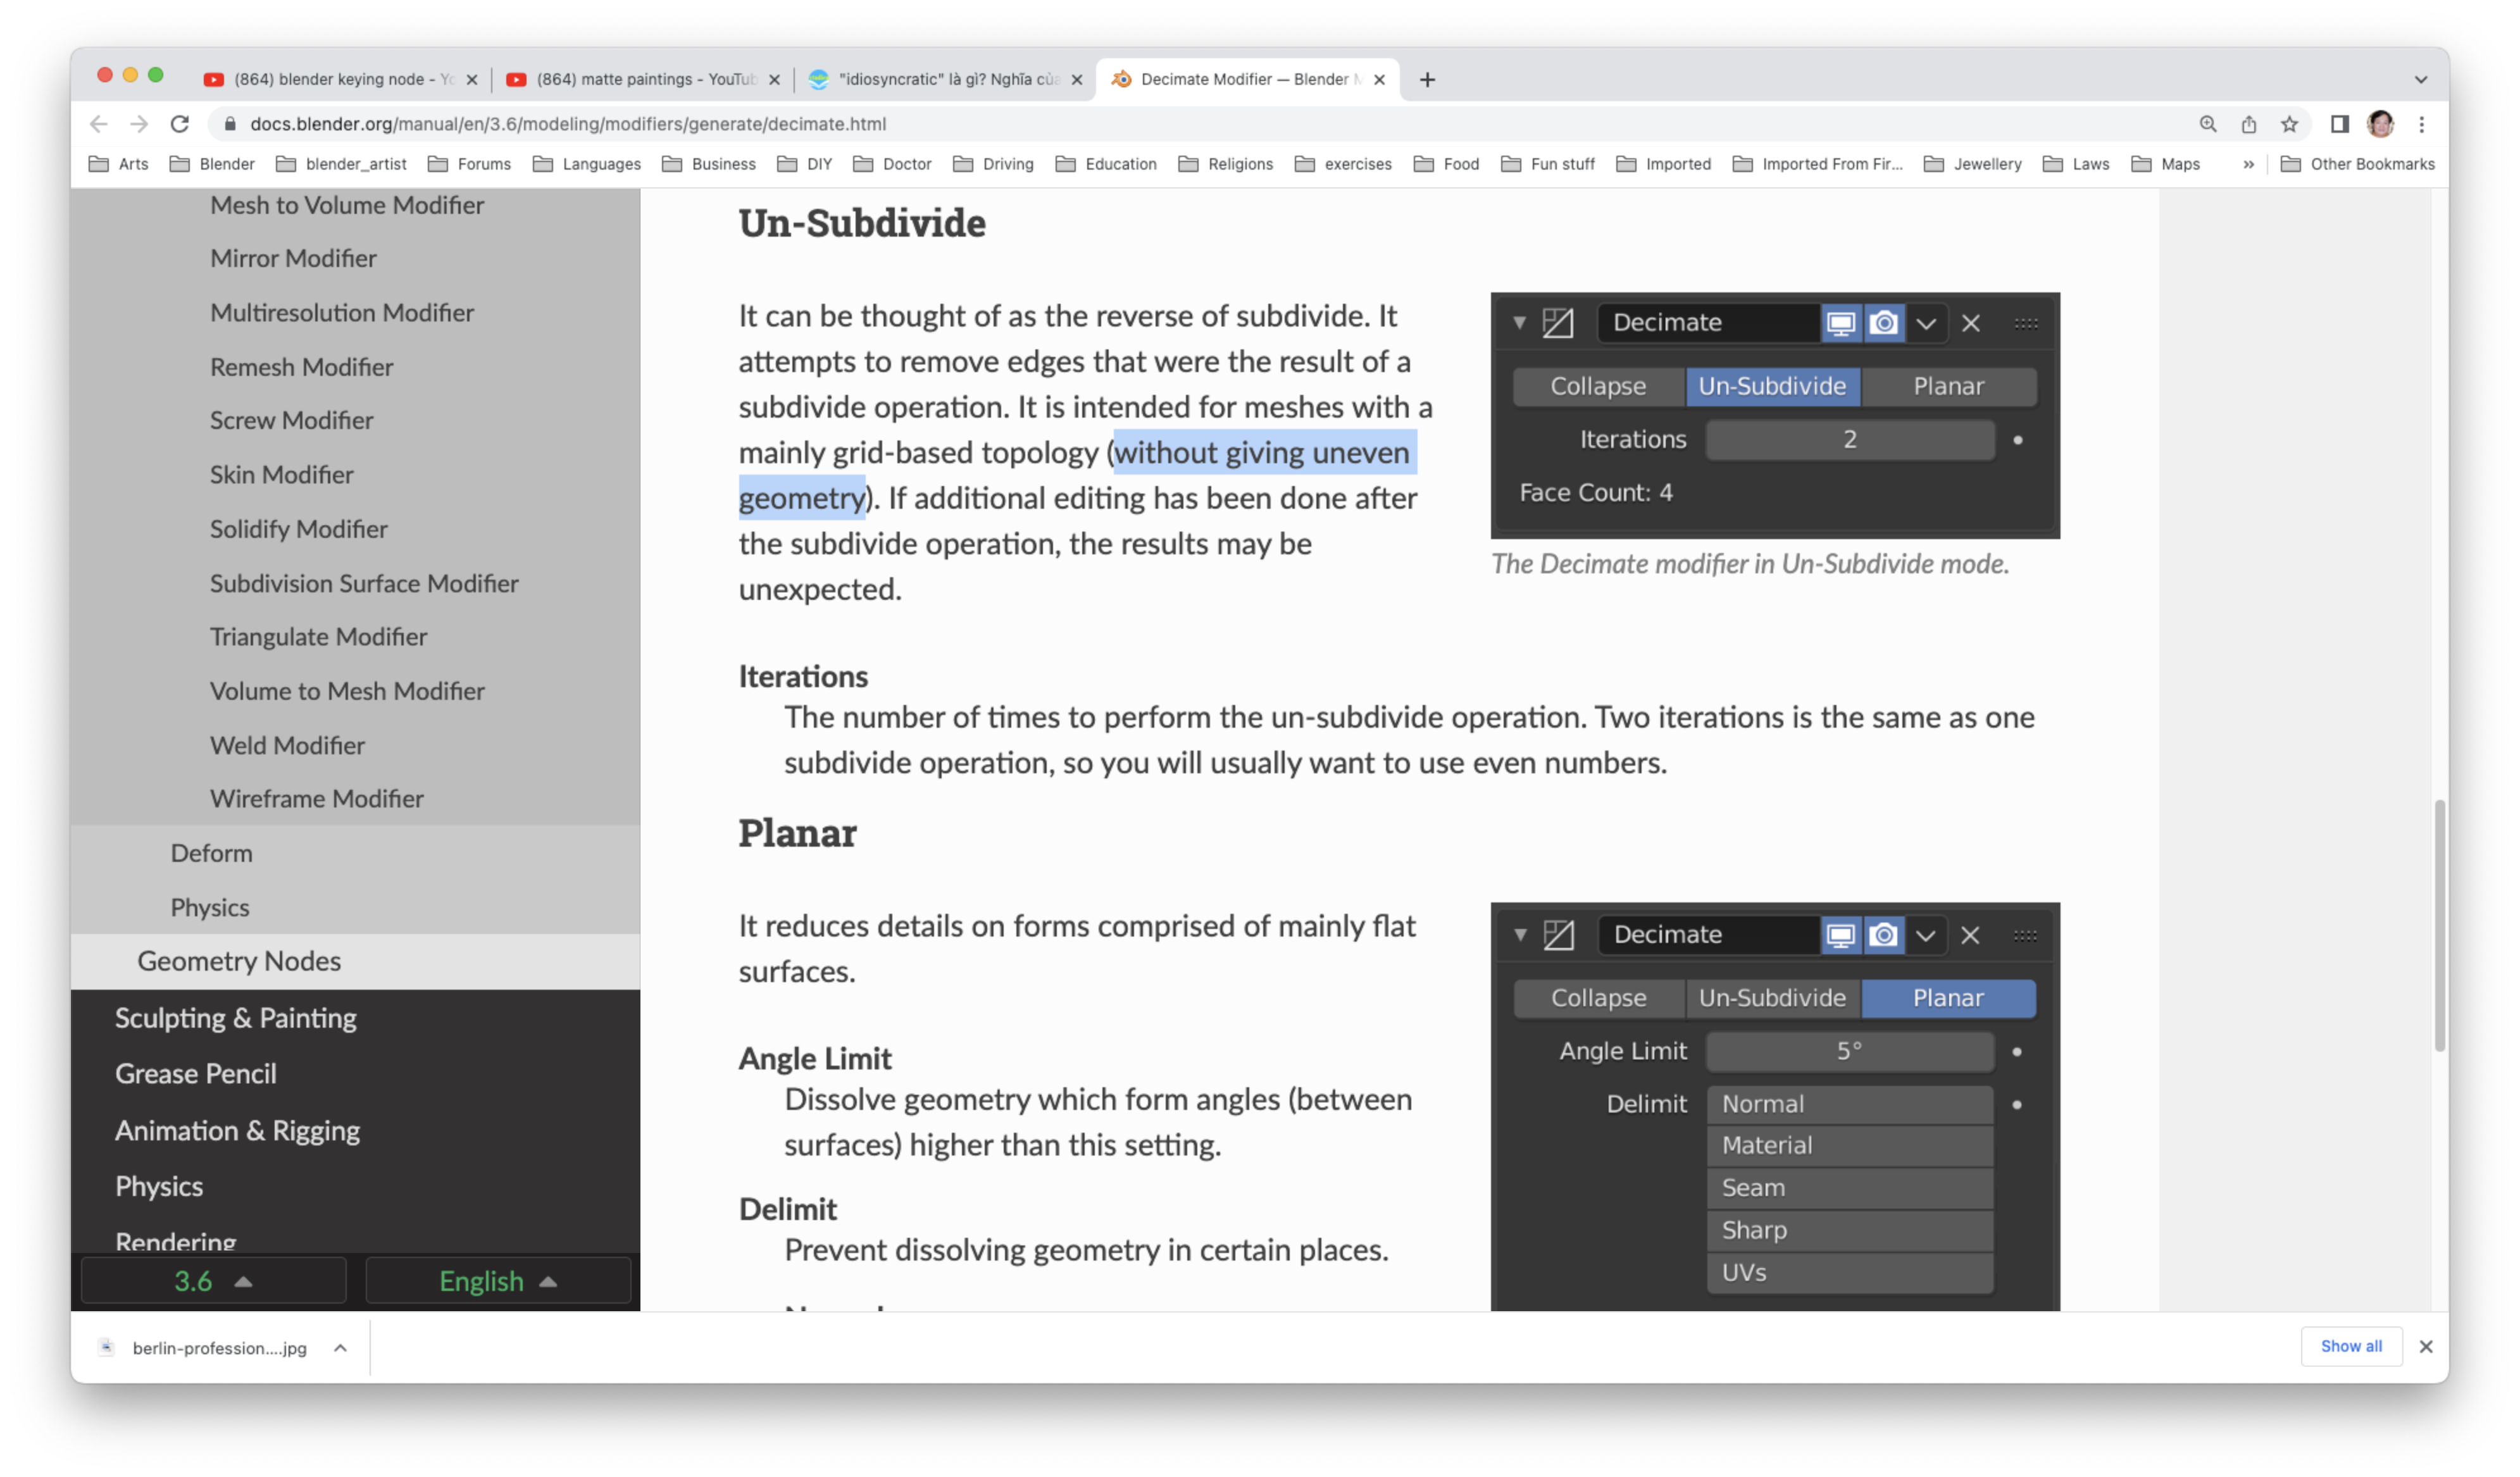
Task: Open the Grease Pencil section
Action: 195,1073
